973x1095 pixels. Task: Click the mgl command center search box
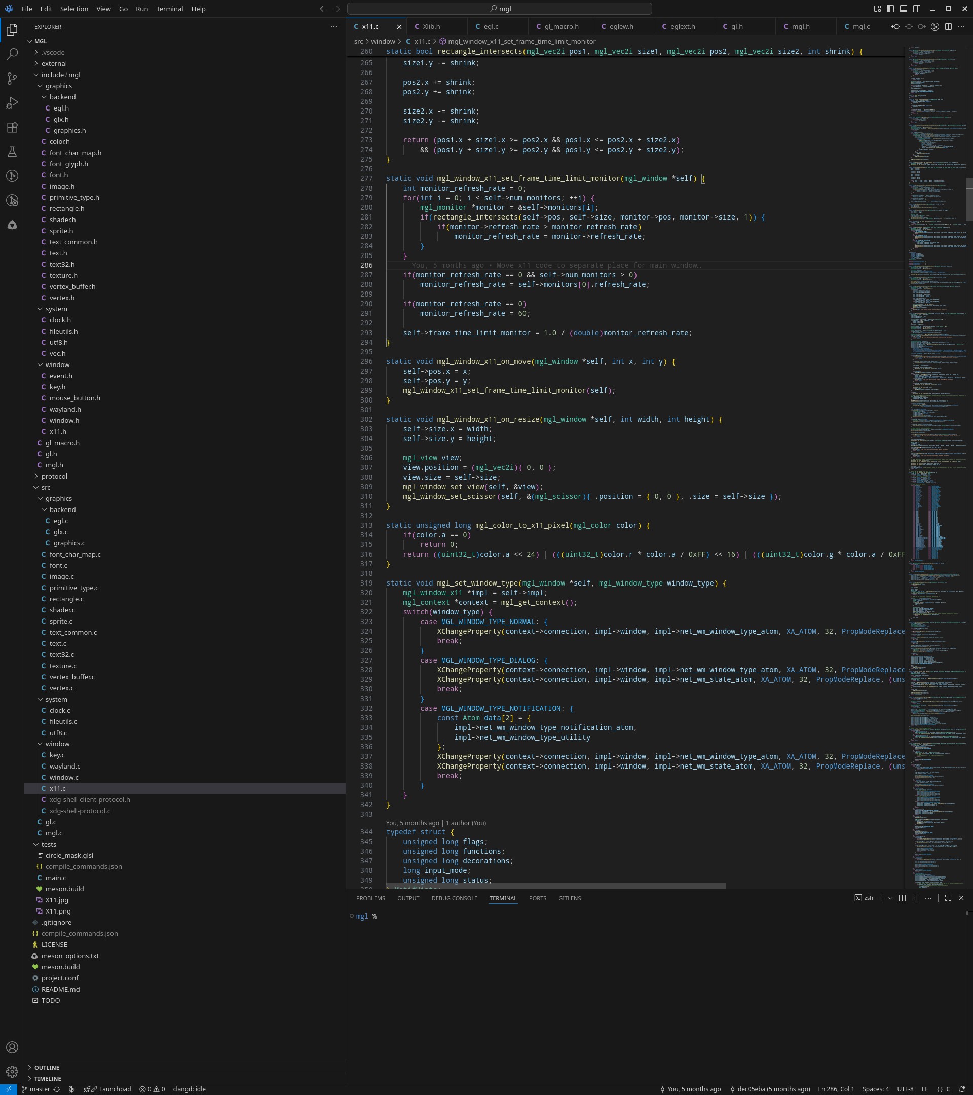tap(499, 9)
